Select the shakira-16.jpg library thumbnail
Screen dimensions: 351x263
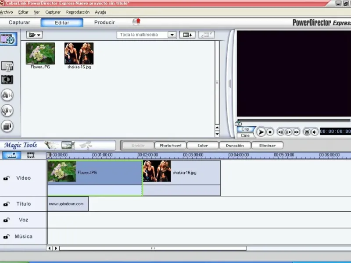tap(79, 53)
